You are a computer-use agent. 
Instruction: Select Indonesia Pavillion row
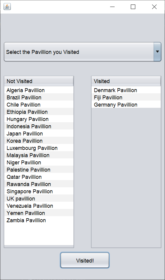pyautogui.click(x=39, y=126)
